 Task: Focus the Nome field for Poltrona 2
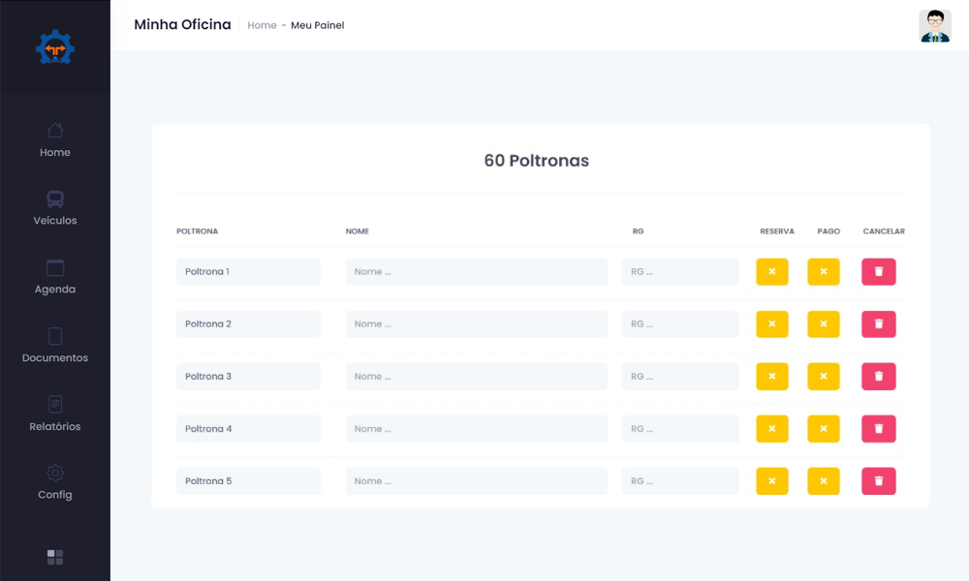[x=477, y=324]
